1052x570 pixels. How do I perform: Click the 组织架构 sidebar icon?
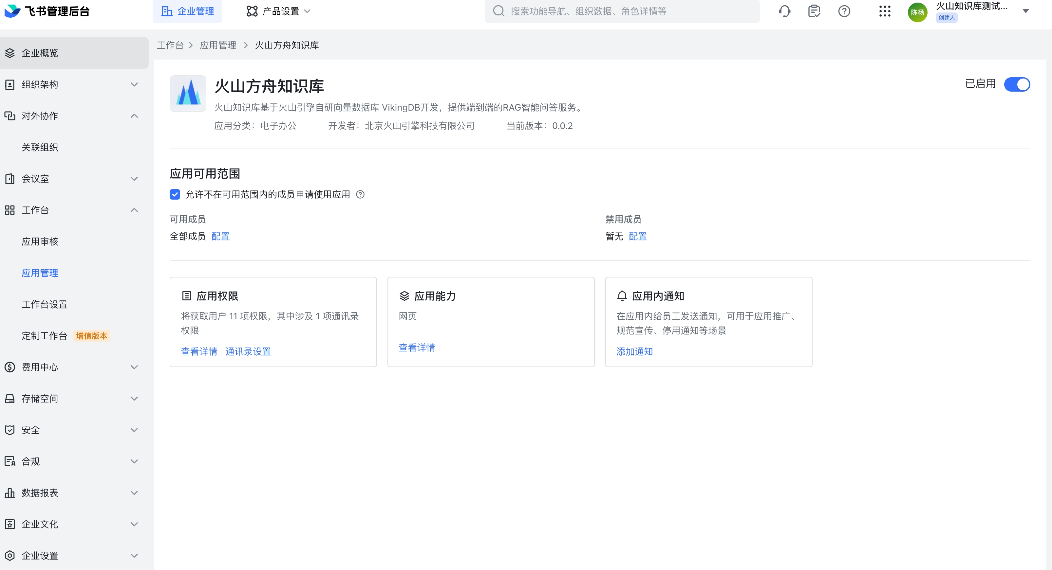point(10,84)
